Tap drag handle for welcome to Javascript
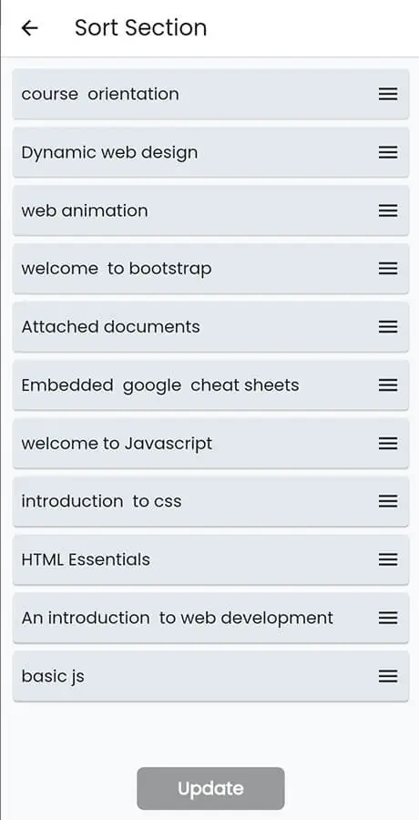 click(x=388, y=444)
